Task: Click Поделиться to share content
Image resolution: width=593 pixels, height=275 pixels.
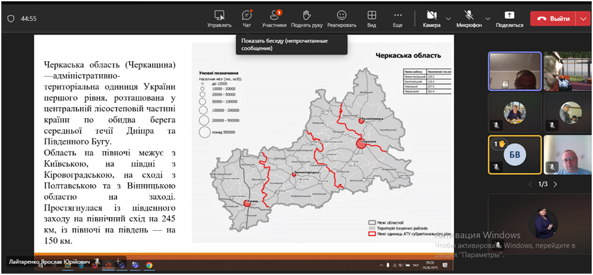Action: pos(509,18)
